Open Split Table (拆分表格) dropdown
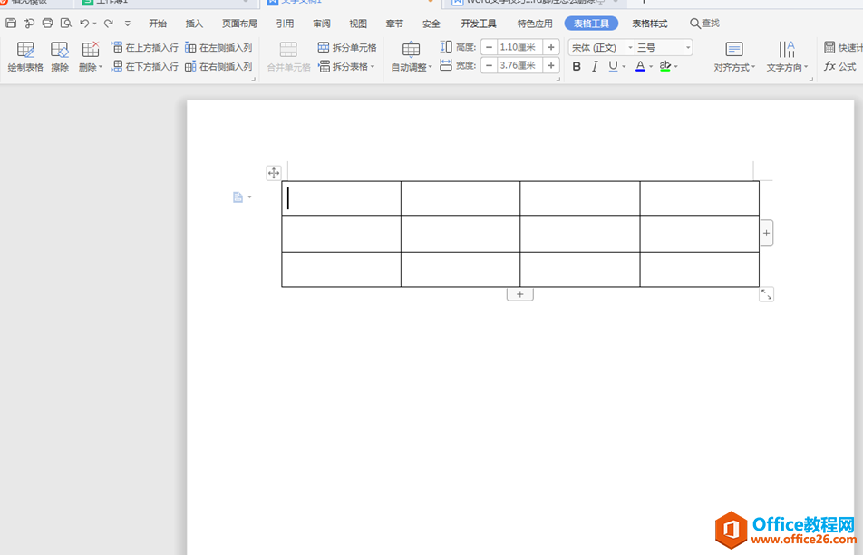This screenshot has width=863, height=555. tap(346, 66)
